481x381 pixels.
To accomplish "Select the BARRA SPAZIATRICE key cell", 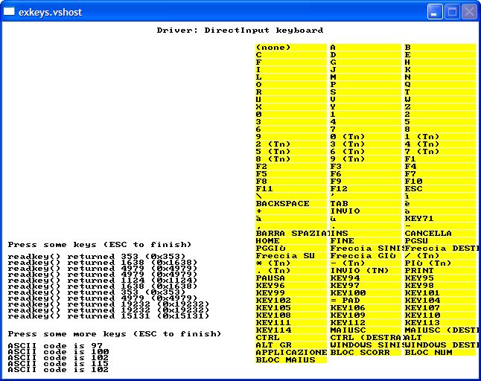I will 291,233.
